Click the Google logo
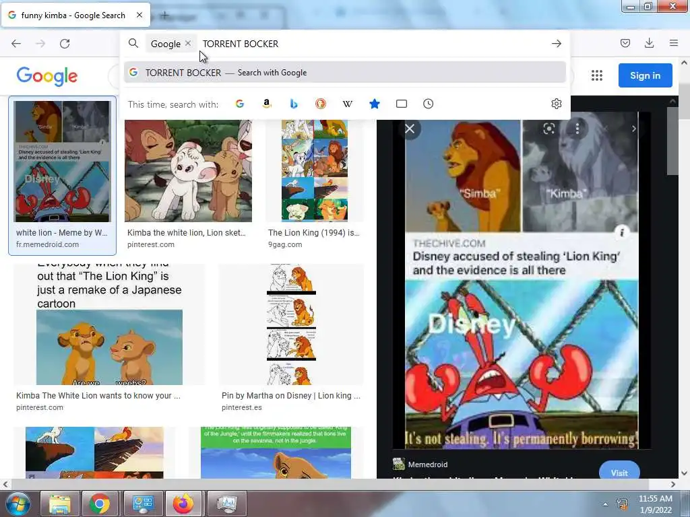This screenshot has height=517, width=690. (47, 77)
